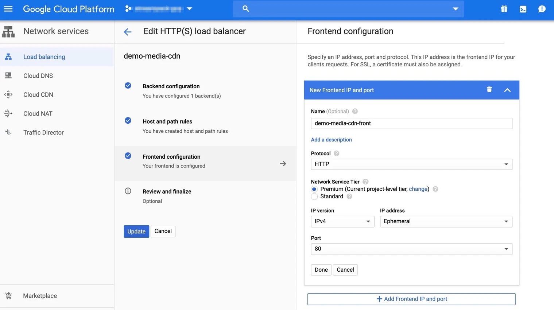Image resolution: width=554 pixels, height=310 pixels.
Task: Select the Standard network tier radio
Action: point(314,197)
